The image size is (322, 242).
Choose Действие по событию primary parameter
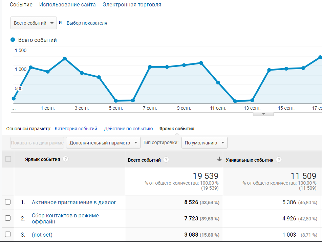click(x=128, y=129)
